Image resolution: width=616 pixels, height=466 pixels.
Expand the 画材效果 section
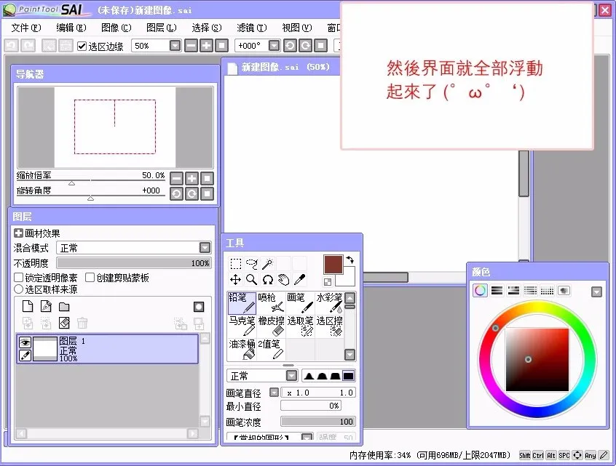point(19,233)
